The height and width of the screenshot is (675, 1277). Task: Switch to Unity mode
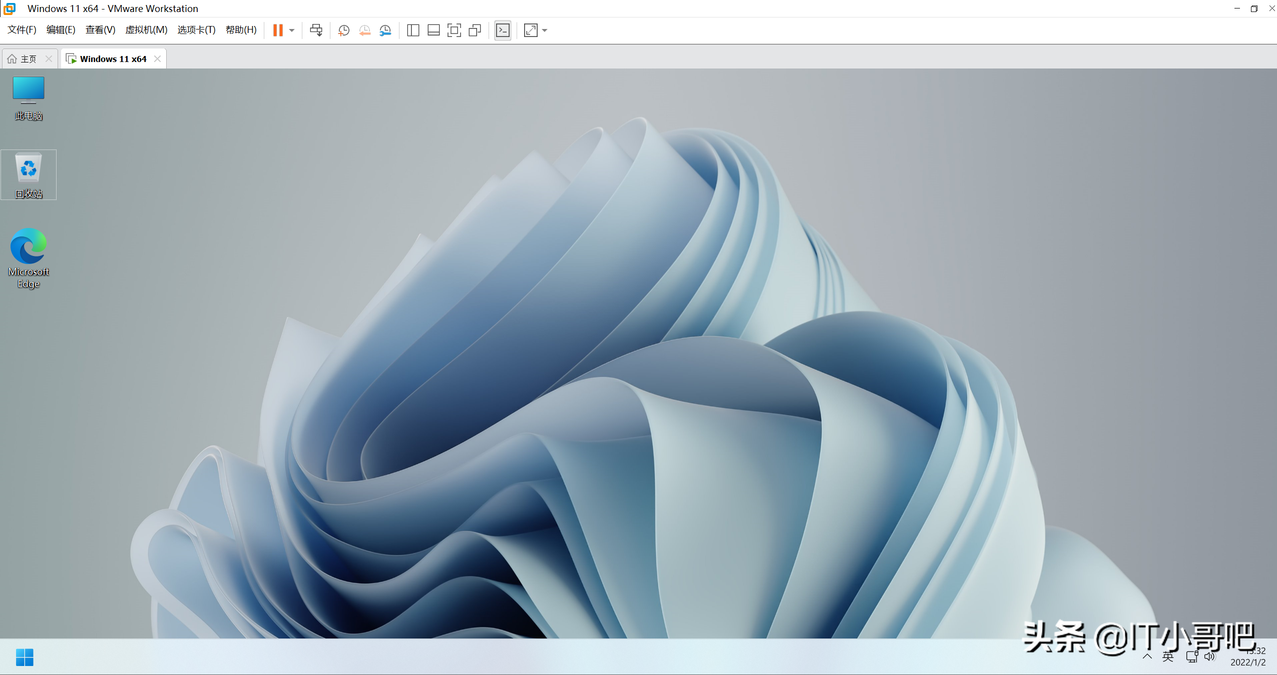tap(475, 30)
